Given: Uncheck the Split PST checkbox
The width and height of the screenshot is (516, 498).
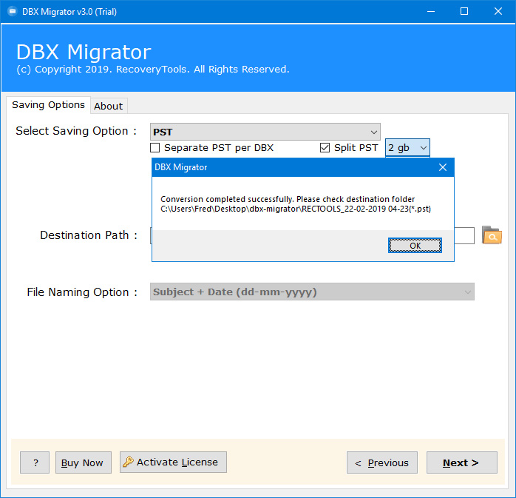Looking at the screenshot, I should pos(325,147).
